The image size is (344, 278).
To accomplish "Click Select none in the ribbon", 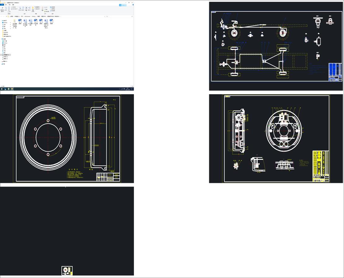I will click(x=52, y=9).
